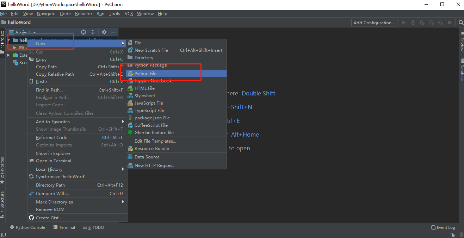
Task: Open the Edit menu
Action: (x=15, y=13)
